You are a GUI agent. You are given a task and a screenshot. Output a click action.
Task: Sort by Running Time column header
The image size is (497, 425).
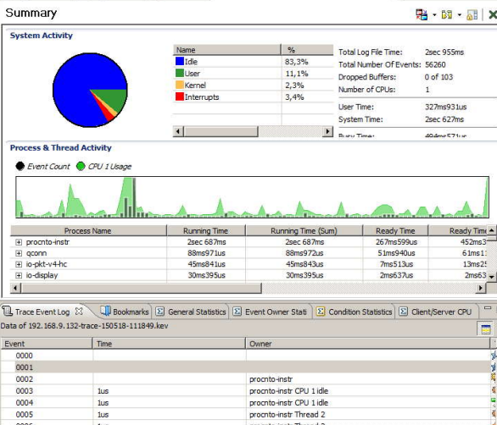206,230
